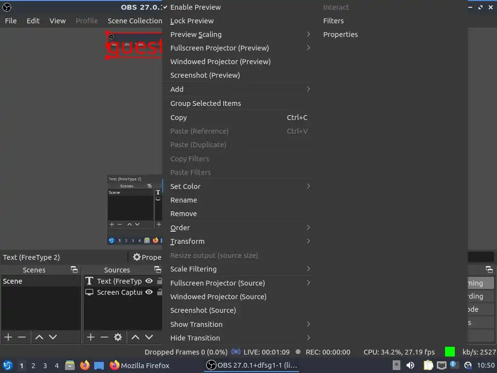Toggle visibility of Screen Capture source
Viewport: 497px width, 373px height.
point(149,292)
